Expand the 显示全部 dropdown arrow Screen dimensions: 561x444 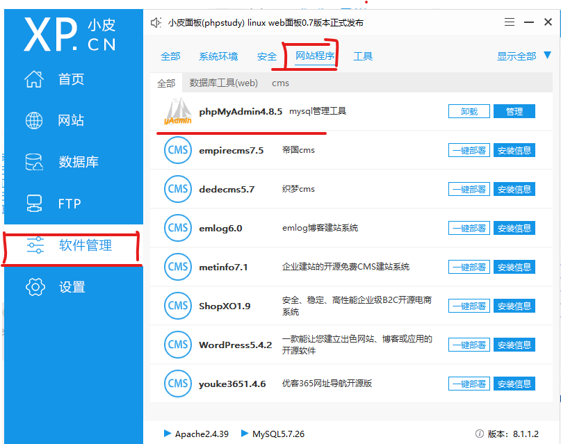(x=547, y=55)
